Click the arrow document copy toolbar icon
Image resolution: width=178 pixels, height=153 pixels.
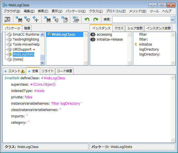pyautogui.click(x=65, y=19)
